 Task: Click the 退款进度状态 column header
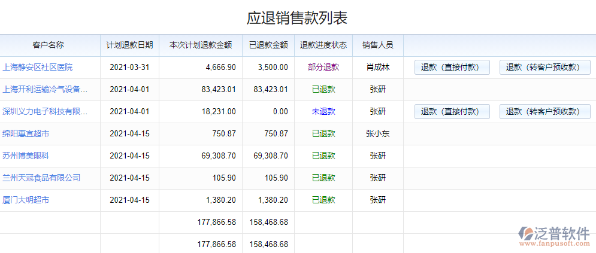(323, 45)
